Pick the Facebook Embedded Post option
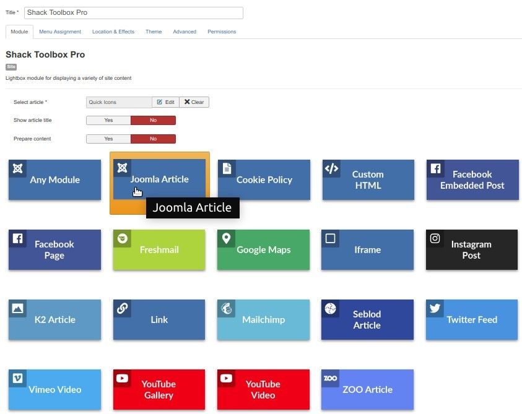 pyautogui.click(x=472, y=179)
